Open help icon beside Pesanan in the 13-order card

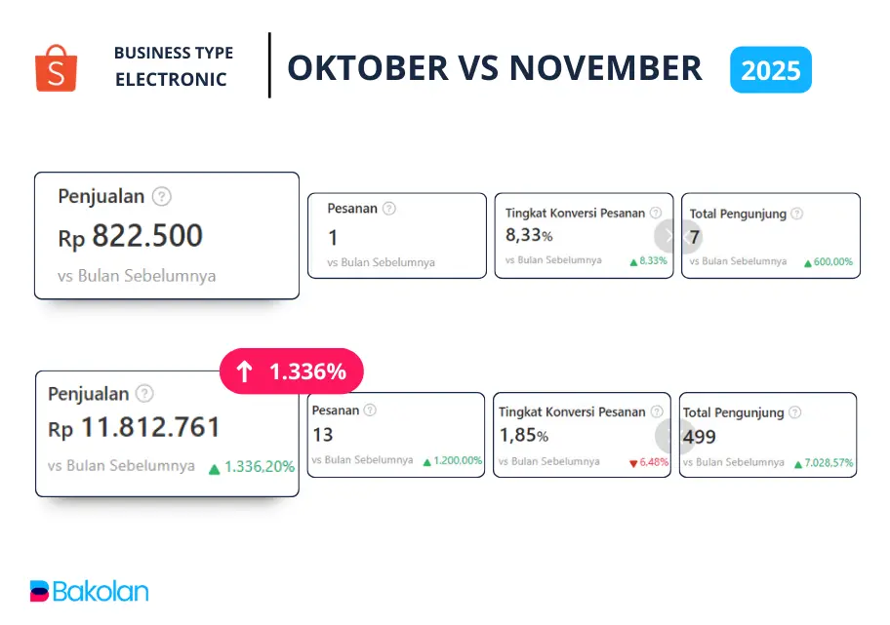pos(370,411)
